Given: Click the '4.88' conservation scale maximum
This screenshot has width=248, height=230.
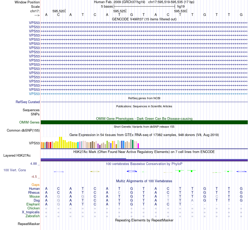Looking at the screenshot, I should [33, 164].
